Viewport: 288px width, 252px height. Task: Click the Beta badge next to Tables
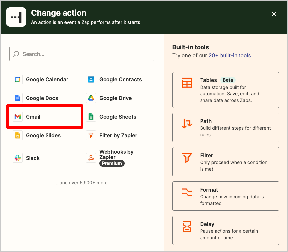(228, 80)
